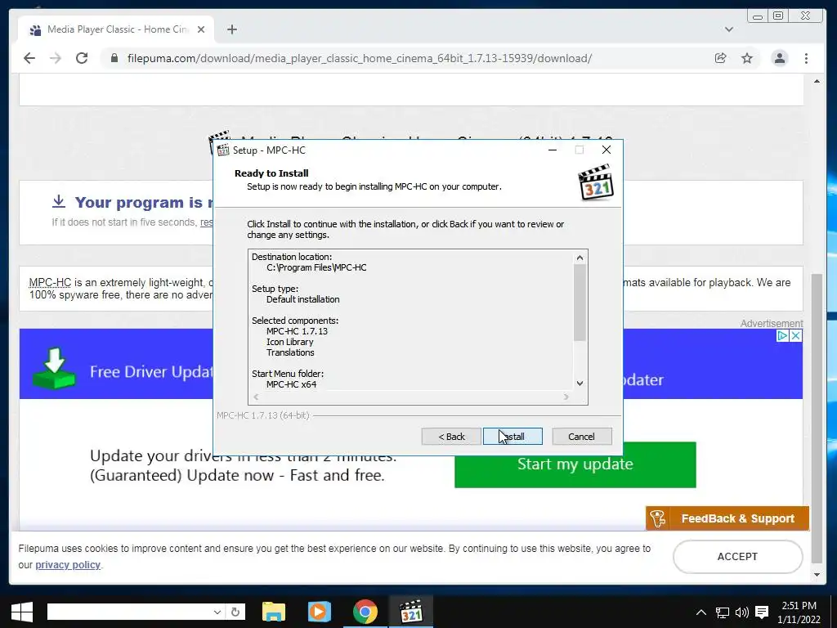Cancel the MPC-HC setup
This screenshot has height=628, width=837.
point(581,437)
